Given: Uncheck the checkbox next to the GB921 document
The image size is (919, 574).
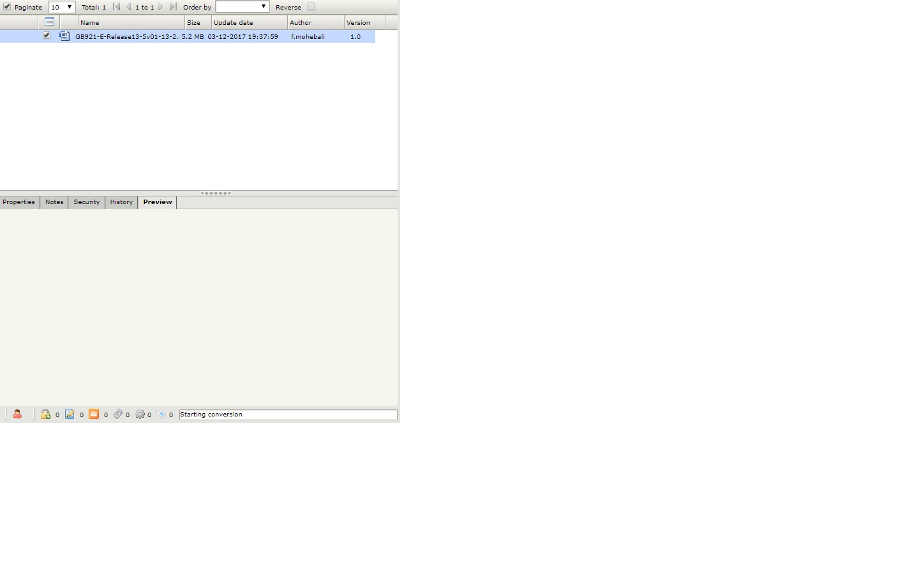Looking at the screenshot, I should (x=46, y=36).
